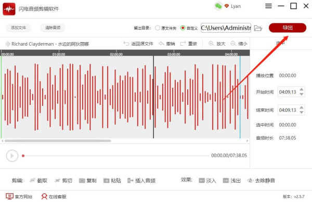Open the hamburger menu in title bar

coord(268,6)
